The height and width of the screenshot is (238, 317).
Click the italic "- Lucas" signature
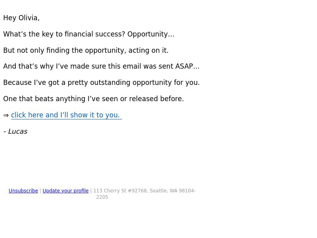click(x=15, y=131)
